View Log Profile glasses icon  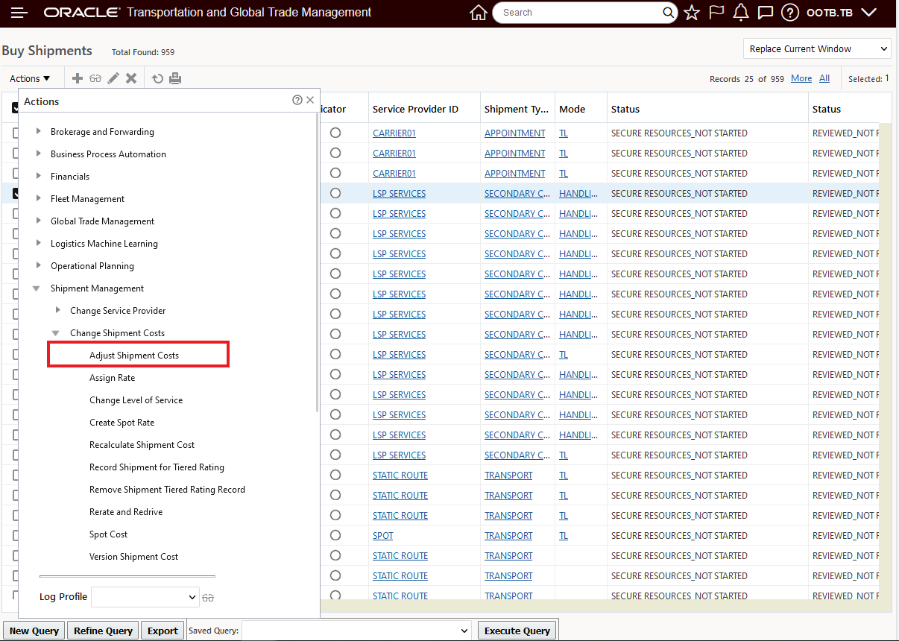click(x=208, y=597)
